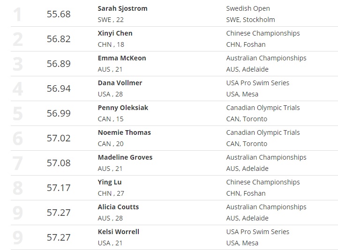Image resolution: width=338 pixels, height=250 pixels.
Task: Open Xinyi Chen's profile name
Action: pyautogui.click(x=115, y=33)
